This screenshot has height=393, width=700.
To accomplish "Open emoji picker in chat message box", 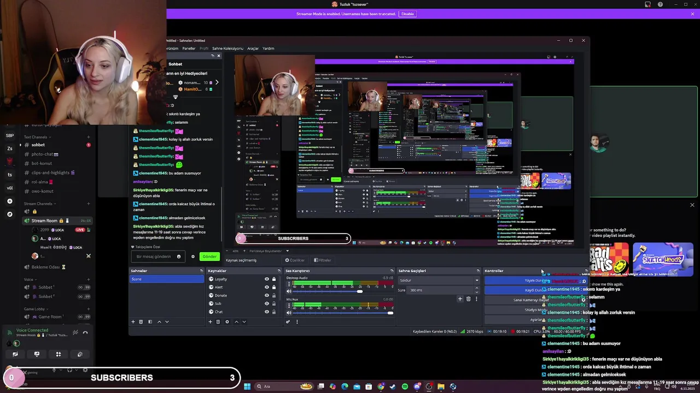I will 178,257.
